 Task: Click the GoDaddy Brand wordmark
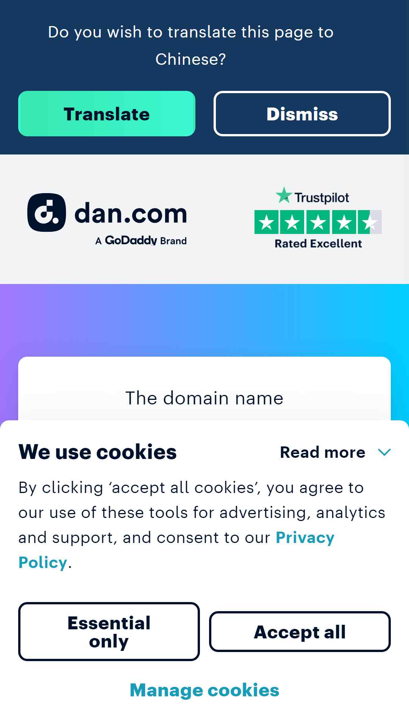click(141, 240)
